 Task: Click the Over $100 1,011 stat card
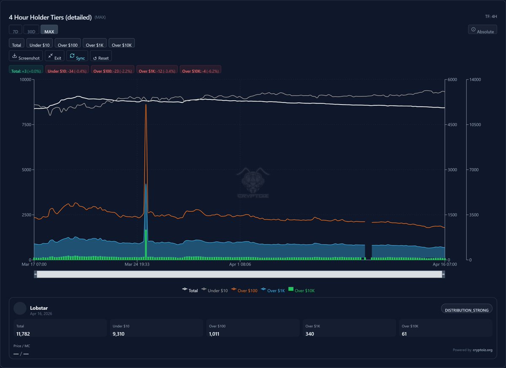(253, 328)
